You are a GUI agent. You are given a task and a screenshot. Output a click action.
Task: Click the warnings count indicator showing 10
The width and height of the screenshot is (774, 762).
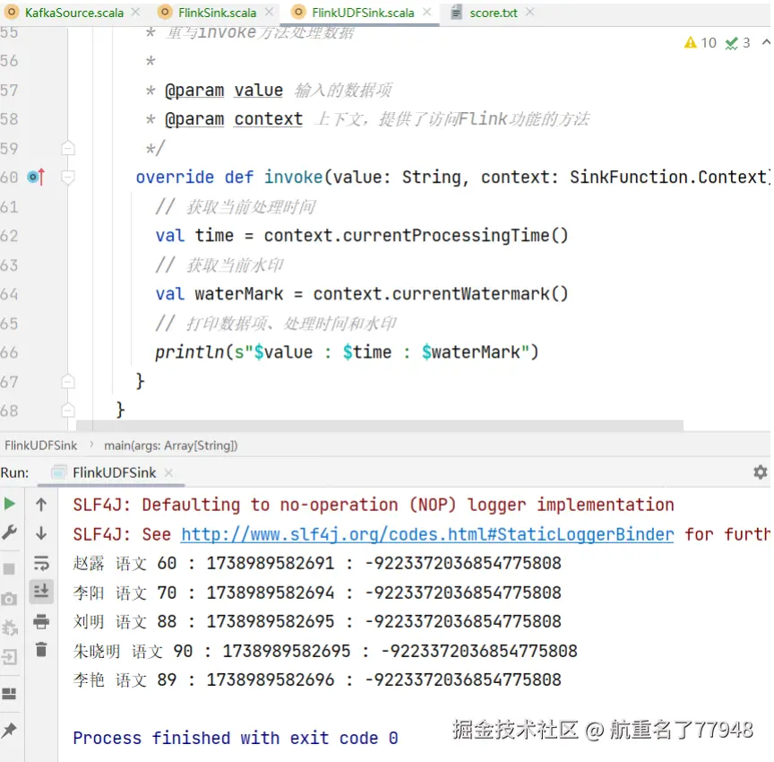(700, 43)
